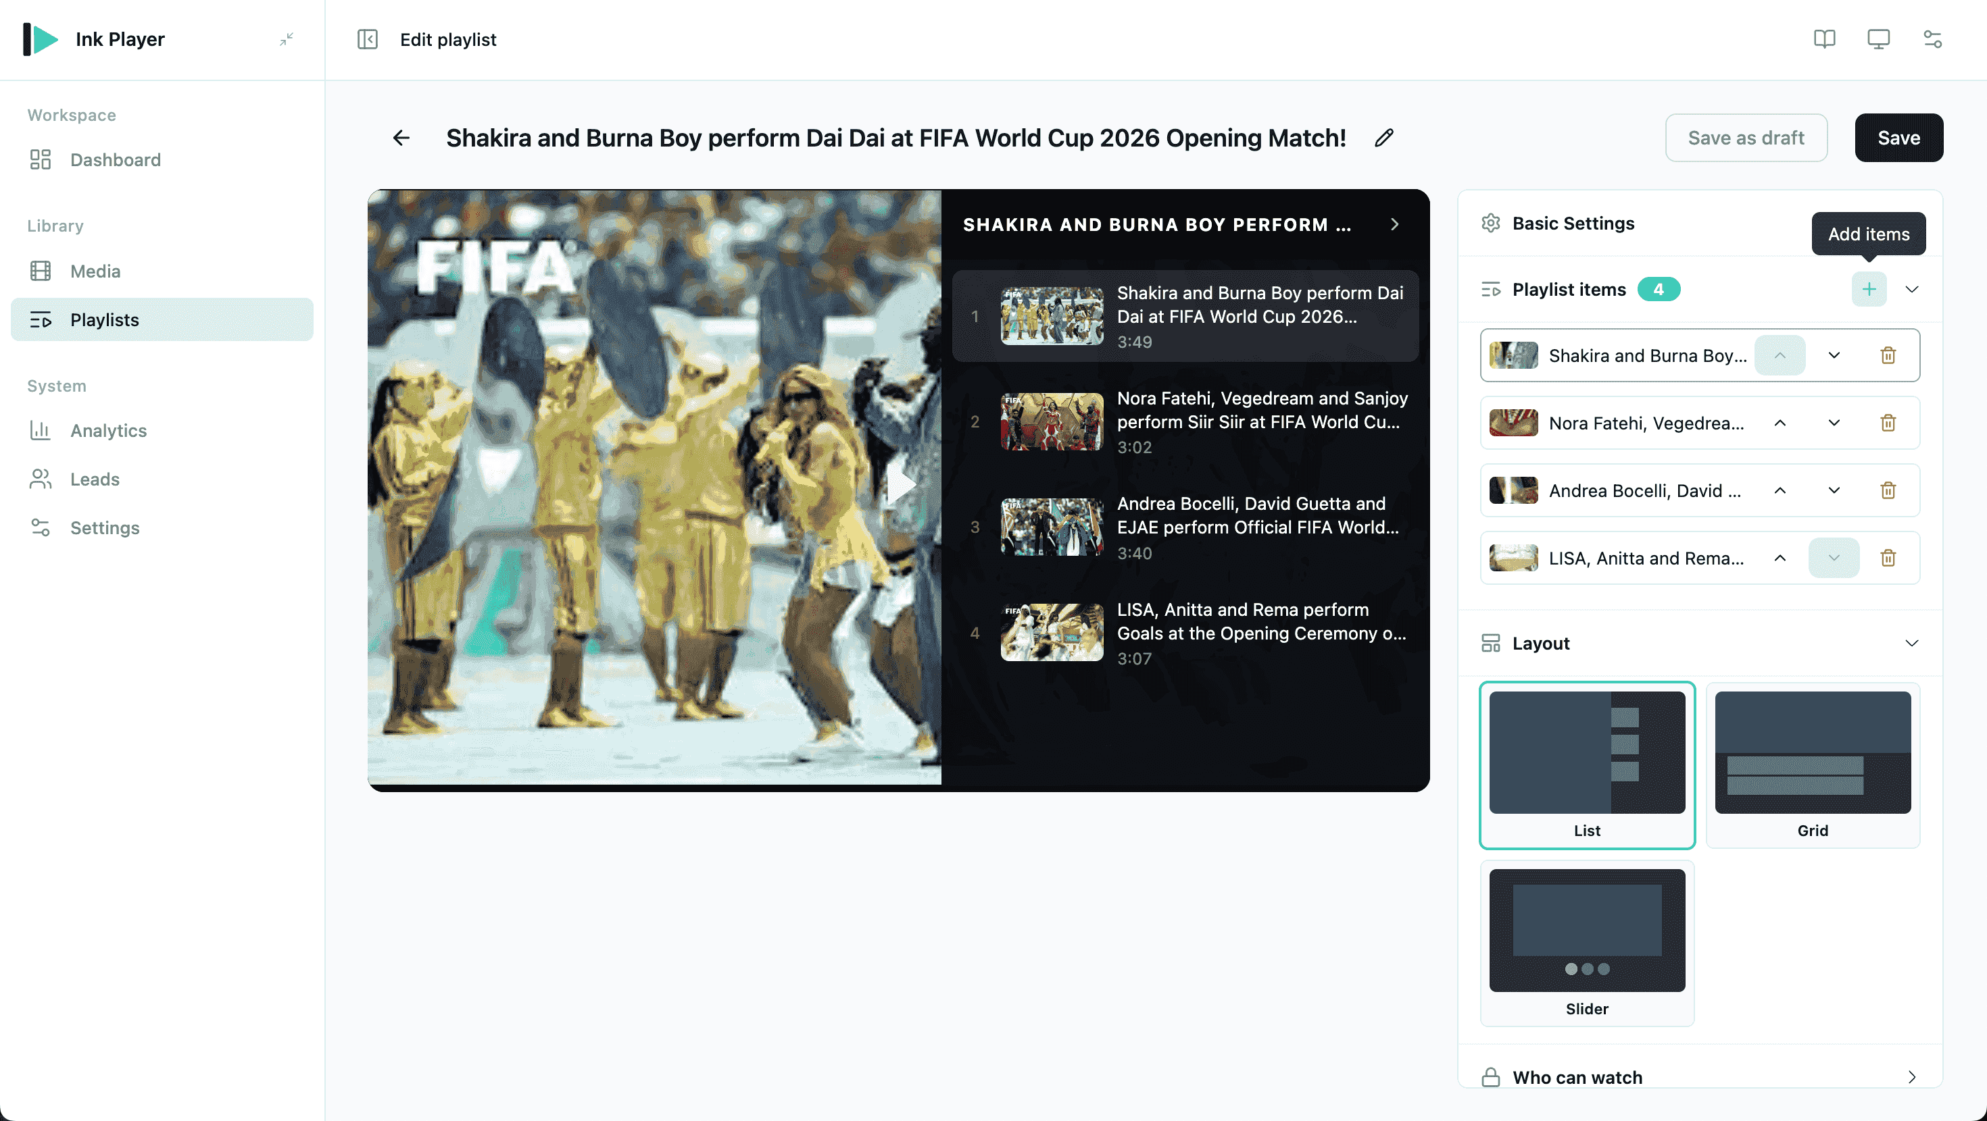Move Andrea Bocelli item up
This screenshot has width=1987, height=1121.
1780,490
